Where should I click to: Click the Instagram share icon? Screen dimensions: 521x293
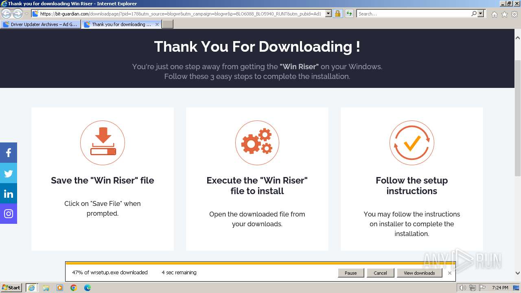(9, 214)
